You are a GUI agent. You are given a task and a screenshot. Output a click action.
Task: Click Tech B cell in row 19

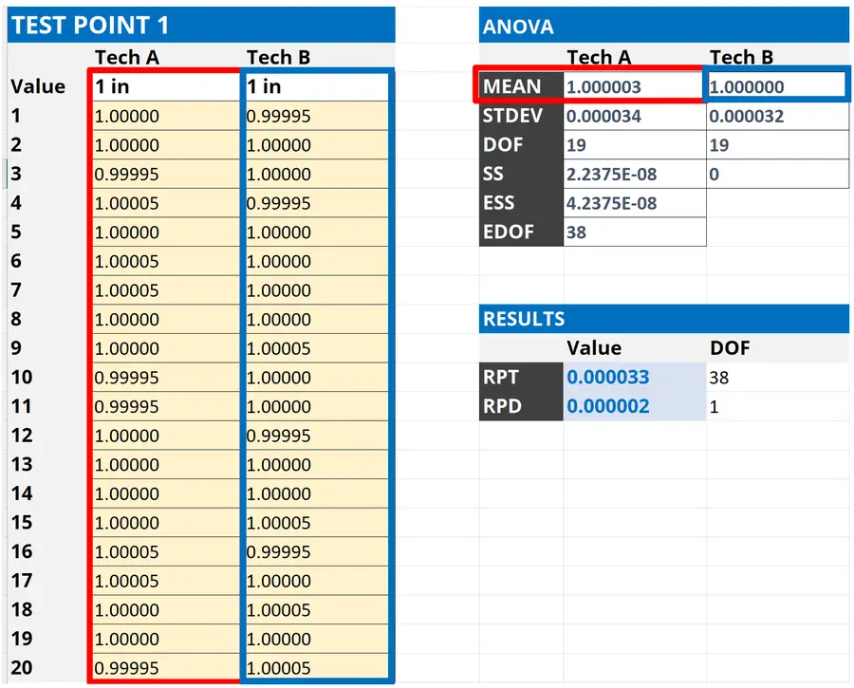pyautogui.click(x=317, y=639)
